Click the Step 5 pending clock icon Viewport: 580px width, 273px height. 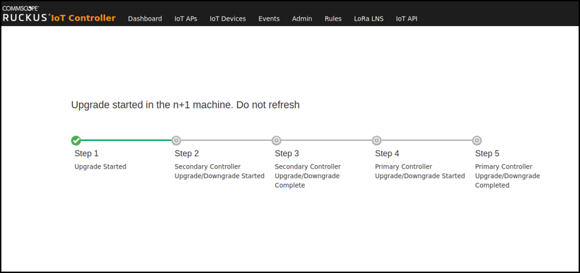[477, 140]
